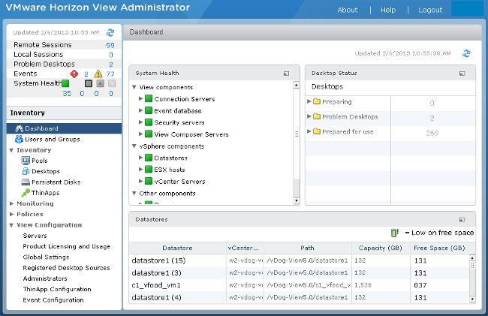Maximize the System Health panel
This screenshot has width=488, height=316.
point(286,74)
